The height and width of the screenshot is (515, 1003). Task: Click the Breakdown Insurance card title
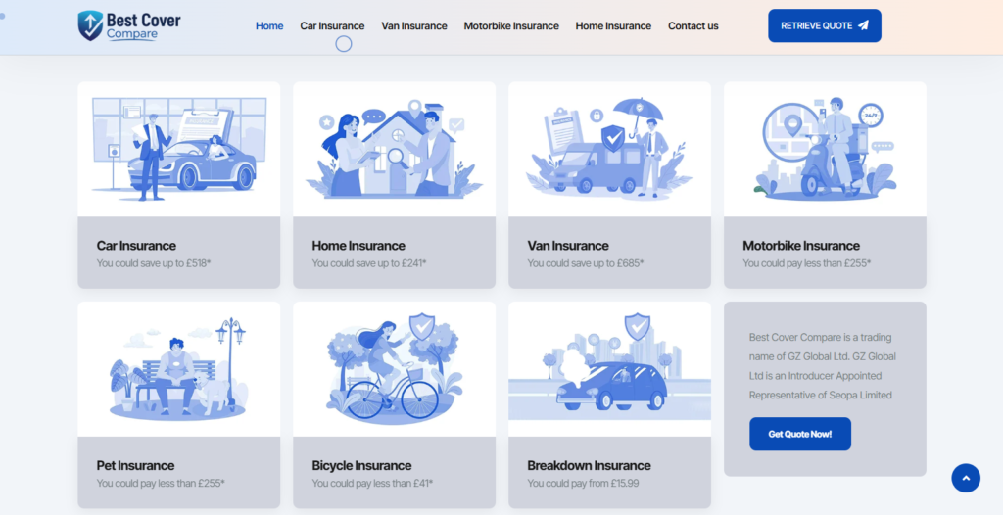click(x=589, y=466)
